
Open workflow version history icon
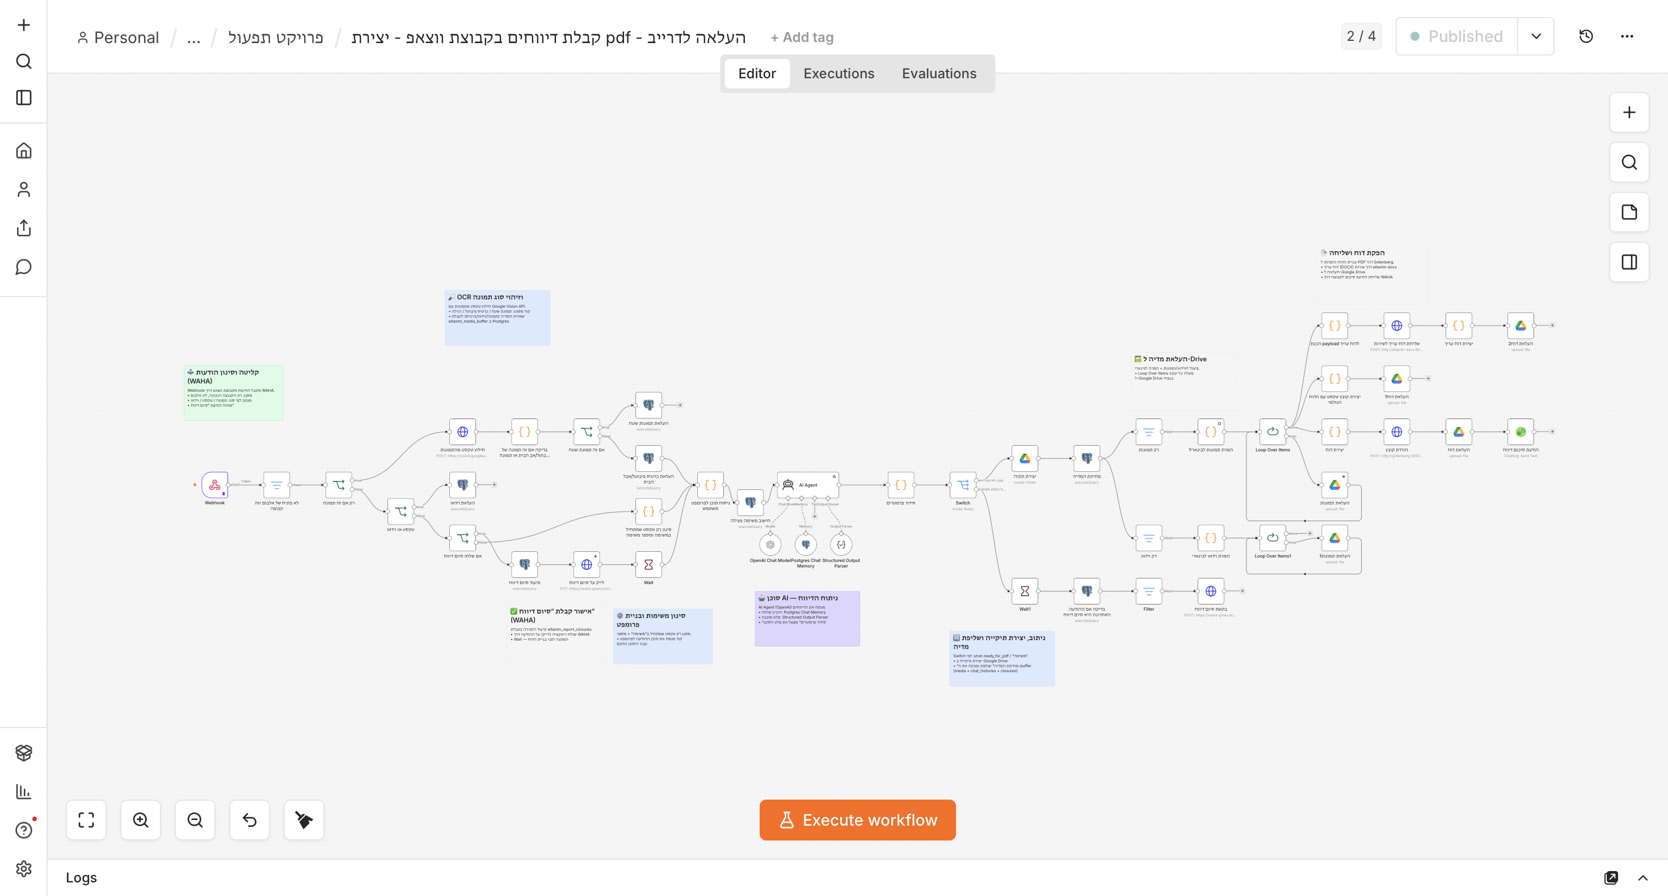point(1586,36)
